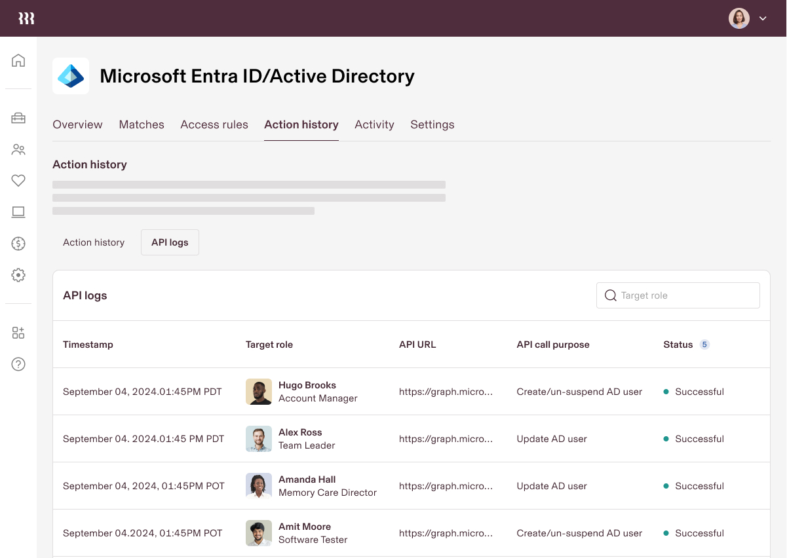Switch to the Overview tab
The height and width of the screenshot is (558, 787).
[x=77, y=124]
